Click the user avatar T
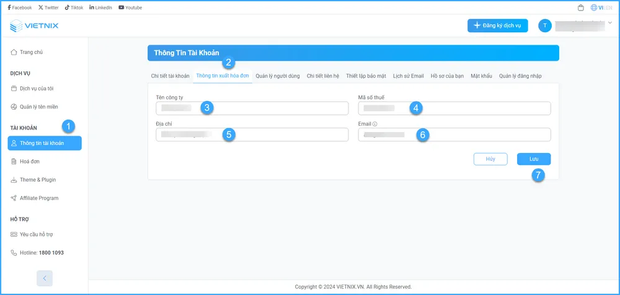The width and height of the screenshot is (620, 295). [x=545, y=25]
